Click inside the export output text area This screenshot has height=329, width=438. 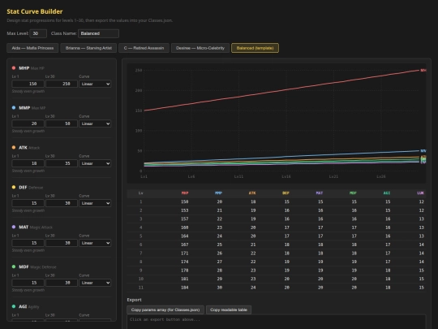click(277, 322)
